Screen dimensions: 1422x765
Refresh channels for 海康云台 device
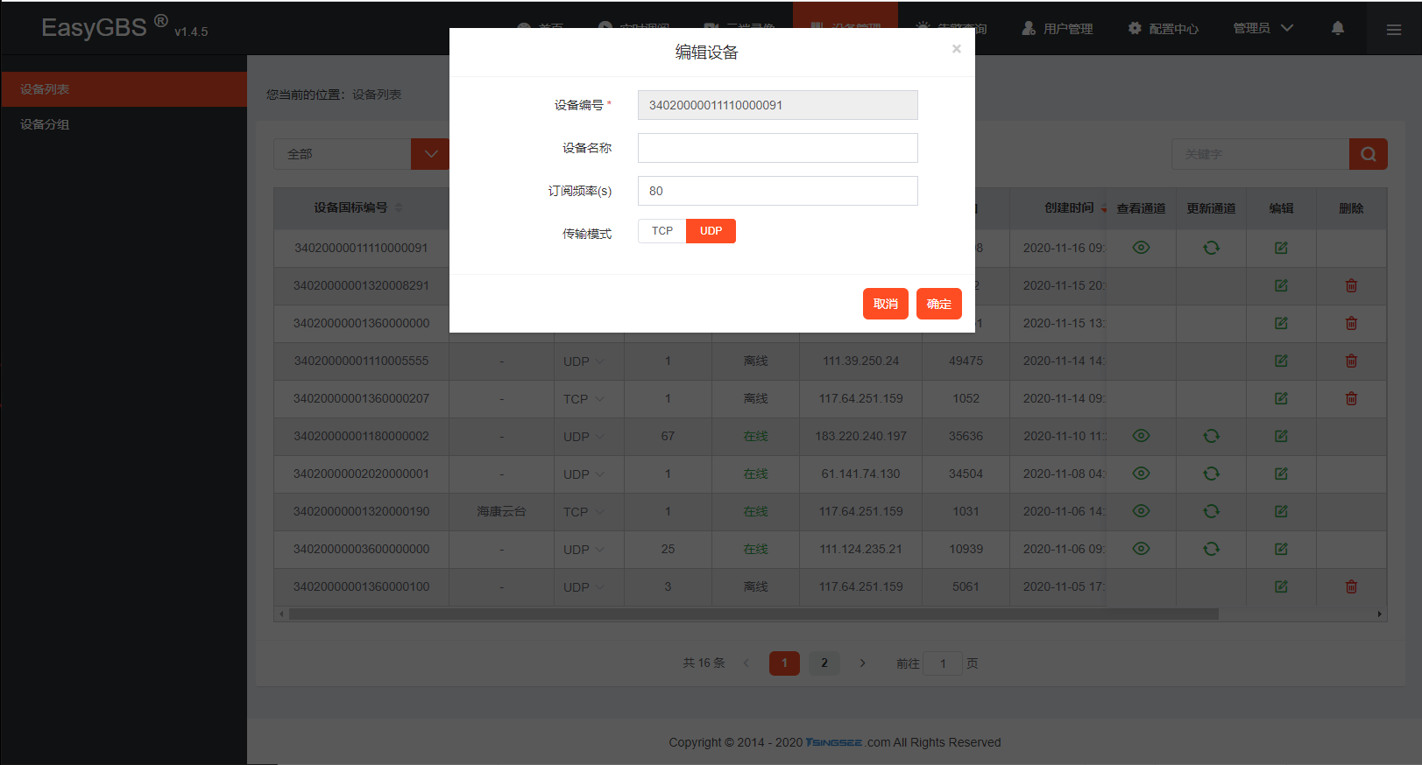1211,511
